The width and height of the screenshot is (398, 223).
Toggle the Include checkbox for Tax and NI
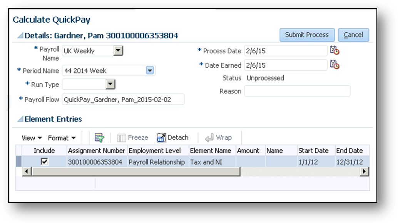click(x=44, y=161)
